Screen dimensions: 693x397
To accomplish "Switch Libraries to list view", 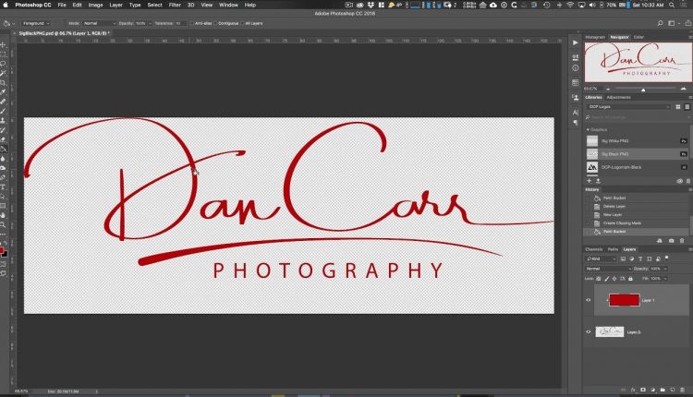I will 687,107.
